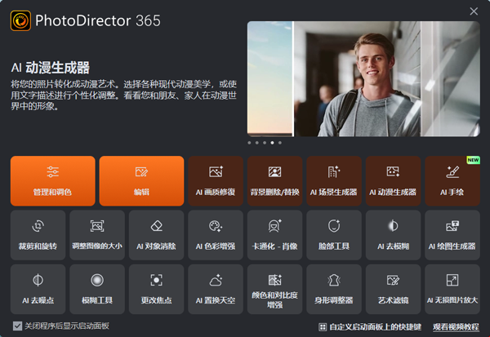Launch AI 对象消除 tool

[x=156, y=235]
